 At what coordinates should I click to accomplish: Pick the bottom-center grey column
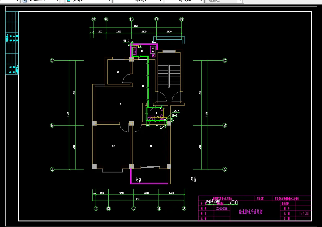(x=131, y=166)
